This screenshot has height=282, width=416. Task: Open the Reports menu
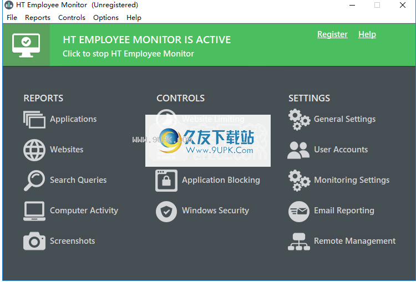tap(38, 18)
